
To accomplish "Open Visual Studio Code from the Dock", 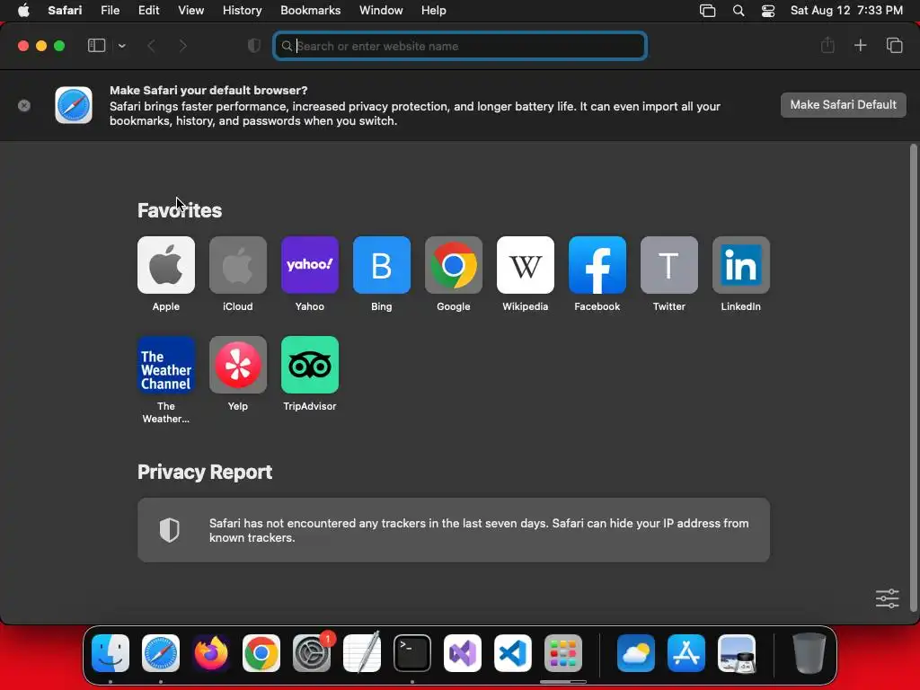I will [x=513, y=653].
